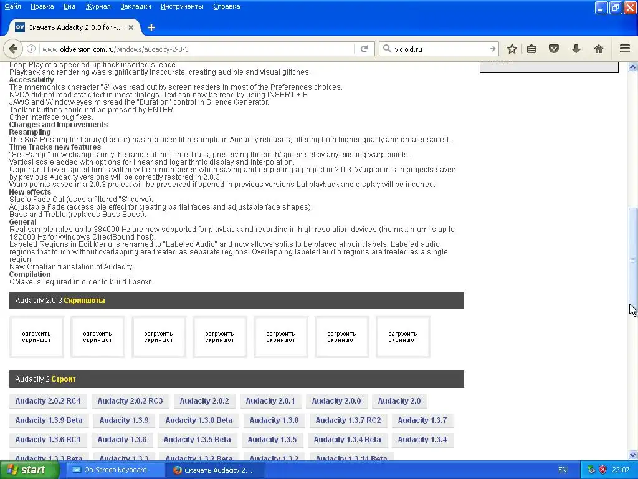Open Audacity 1.3.5 Beta link
Viewport: 638px width, 479px height.
198,440
